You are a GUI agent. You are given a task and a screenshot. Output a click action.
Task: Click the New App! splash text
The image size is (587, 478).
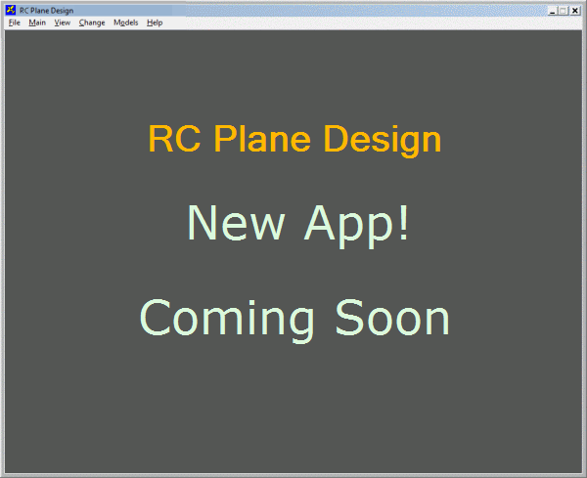[x=297, y=223]
